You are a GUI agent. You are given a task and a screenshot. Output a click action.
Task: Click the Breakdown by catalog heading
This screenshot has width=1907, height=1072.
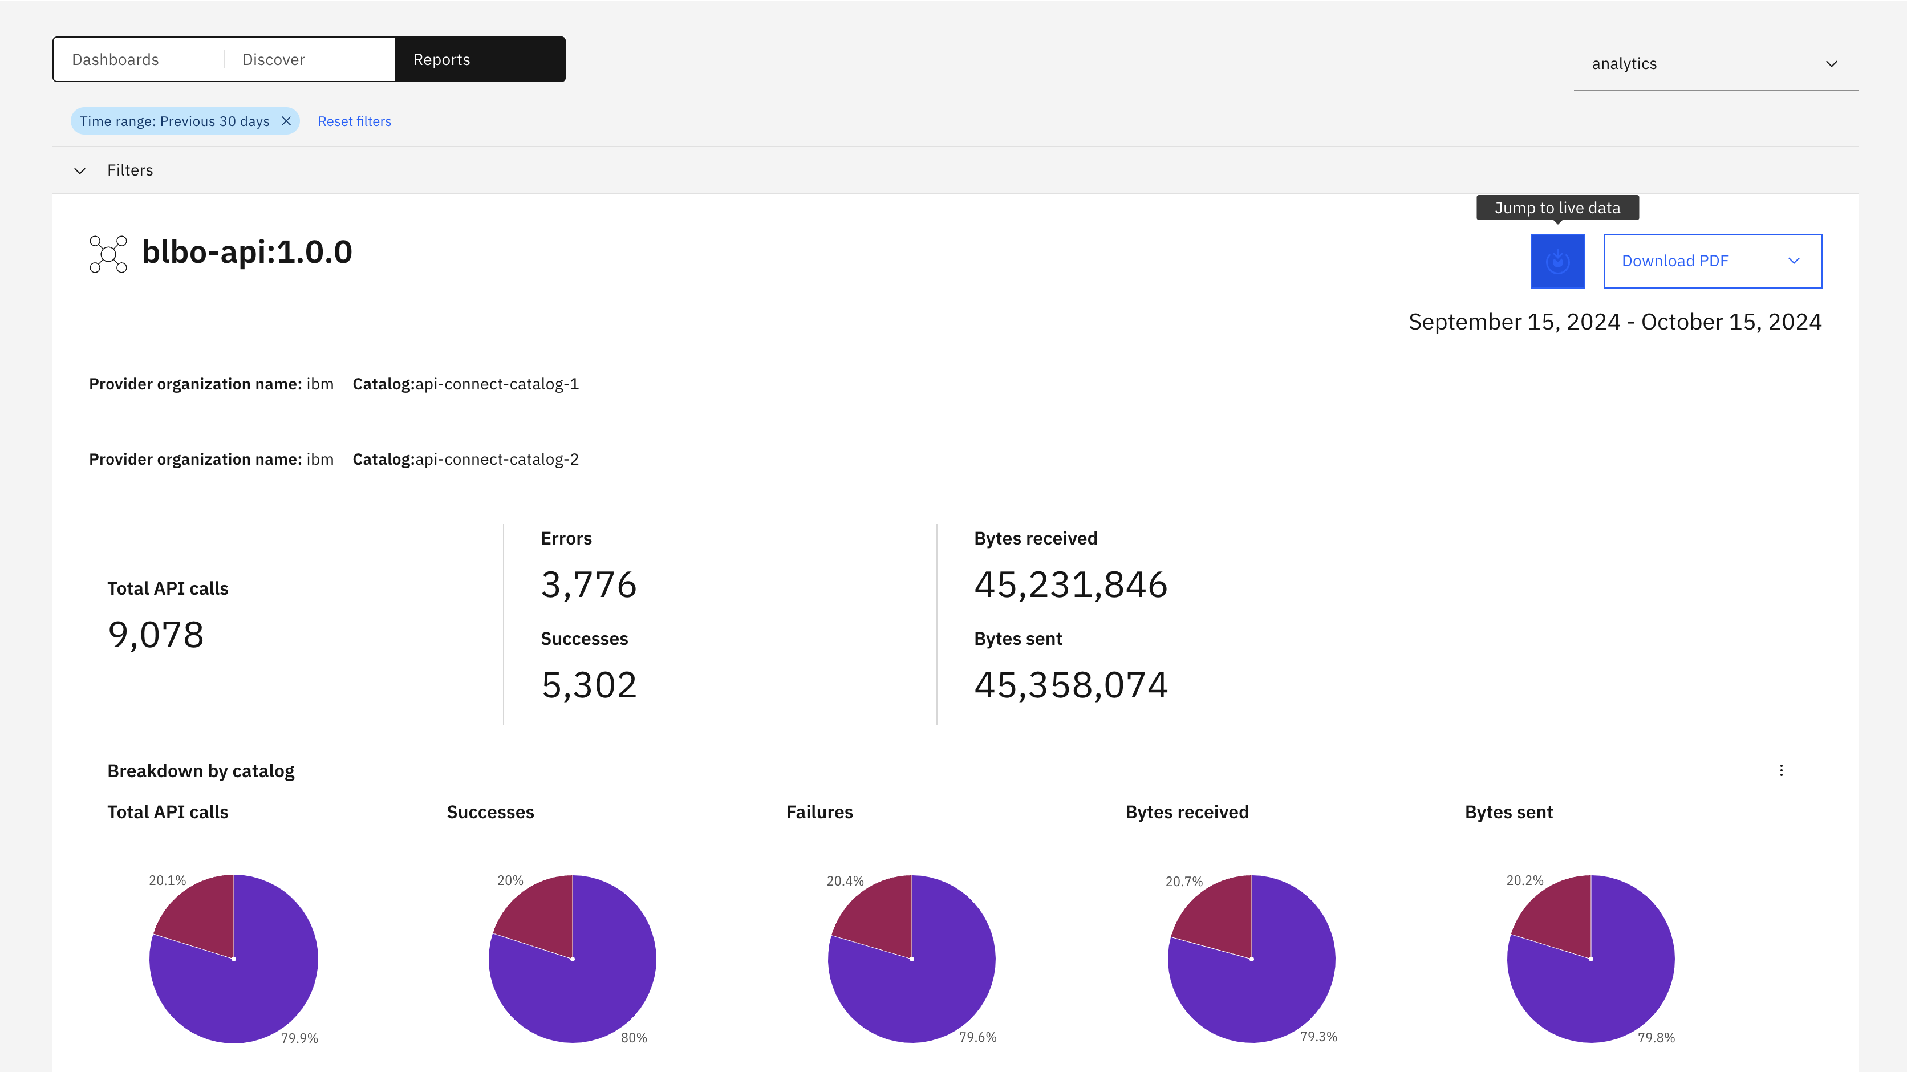pyautogui.click(x=201, y=771)
